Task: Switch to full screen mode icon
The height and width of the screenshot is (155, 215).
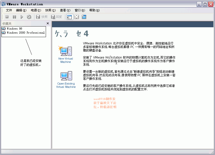Action: [x=77, y=17]
